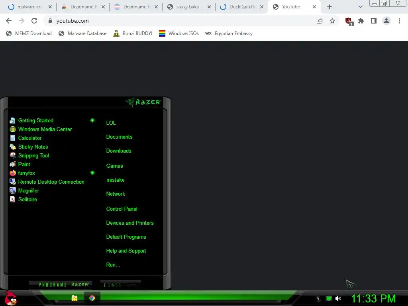Click the POWER button in Start menu
The image size is (408, 306).
pyautogui.click(x=120, y=285)
